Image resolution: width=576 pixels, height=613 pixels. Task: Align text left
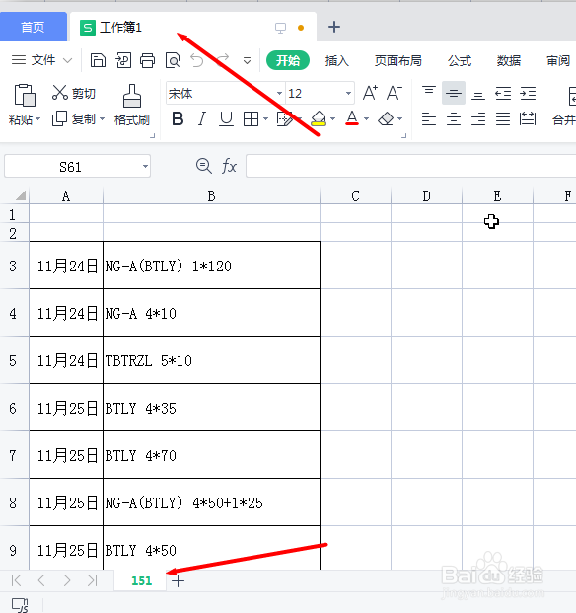(x=429, y=118)
